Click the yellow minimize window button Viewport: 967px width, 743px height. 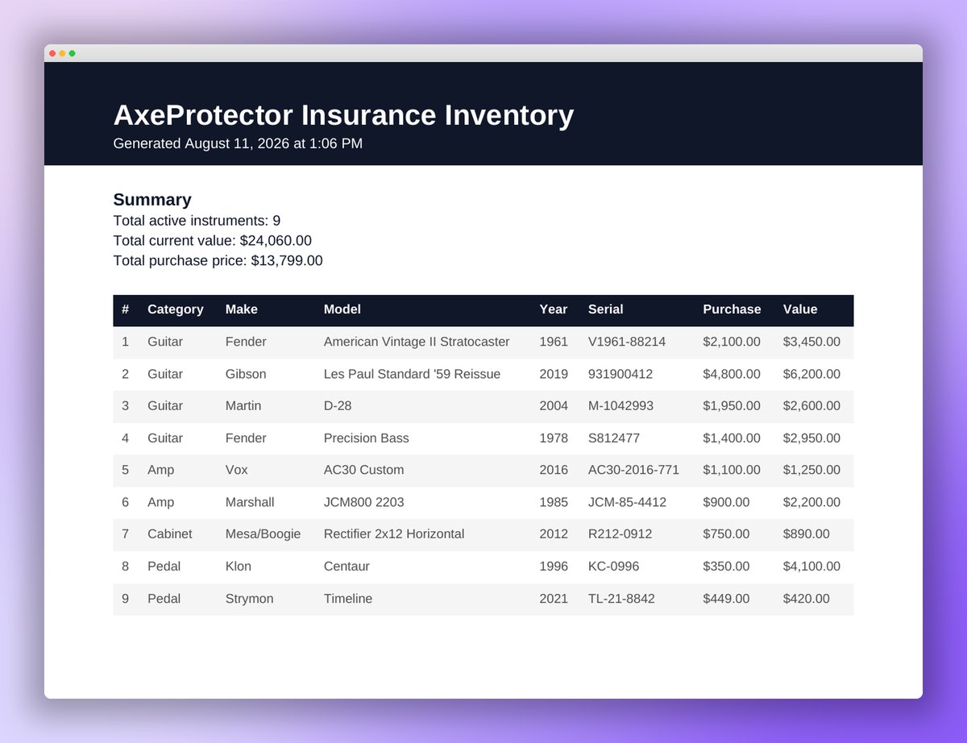point(62,53)
